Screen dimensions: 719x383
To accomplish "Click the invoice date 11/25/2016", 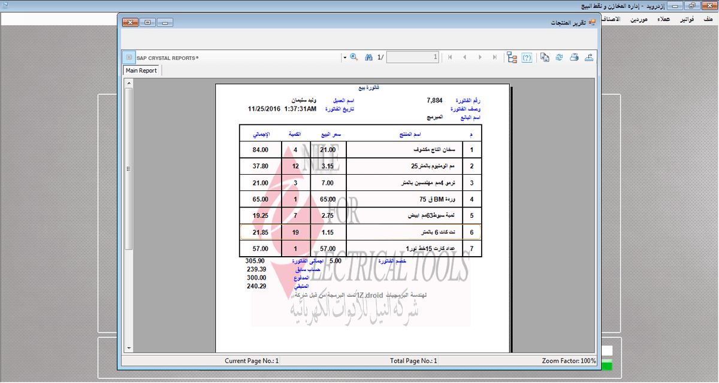I will pos(264,109).
